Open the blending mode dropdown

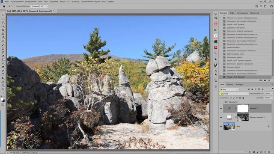click(234, 94)
